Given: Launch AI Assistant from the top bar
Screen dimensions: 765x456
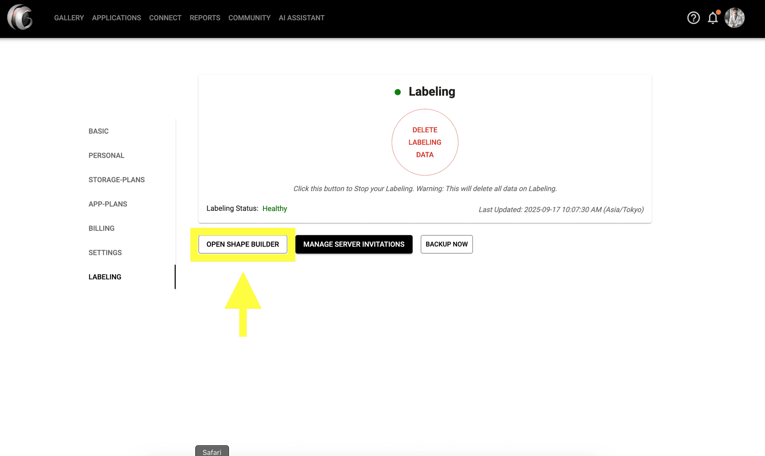Looking at the screenshot, I should point(302,18).
